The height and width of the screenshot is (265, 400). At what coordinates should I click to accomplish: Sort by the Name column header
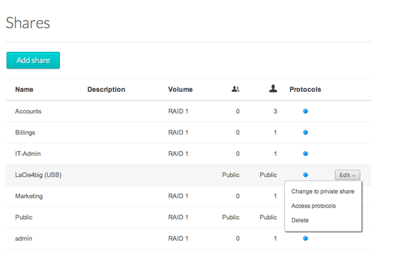tap(24, 89)
